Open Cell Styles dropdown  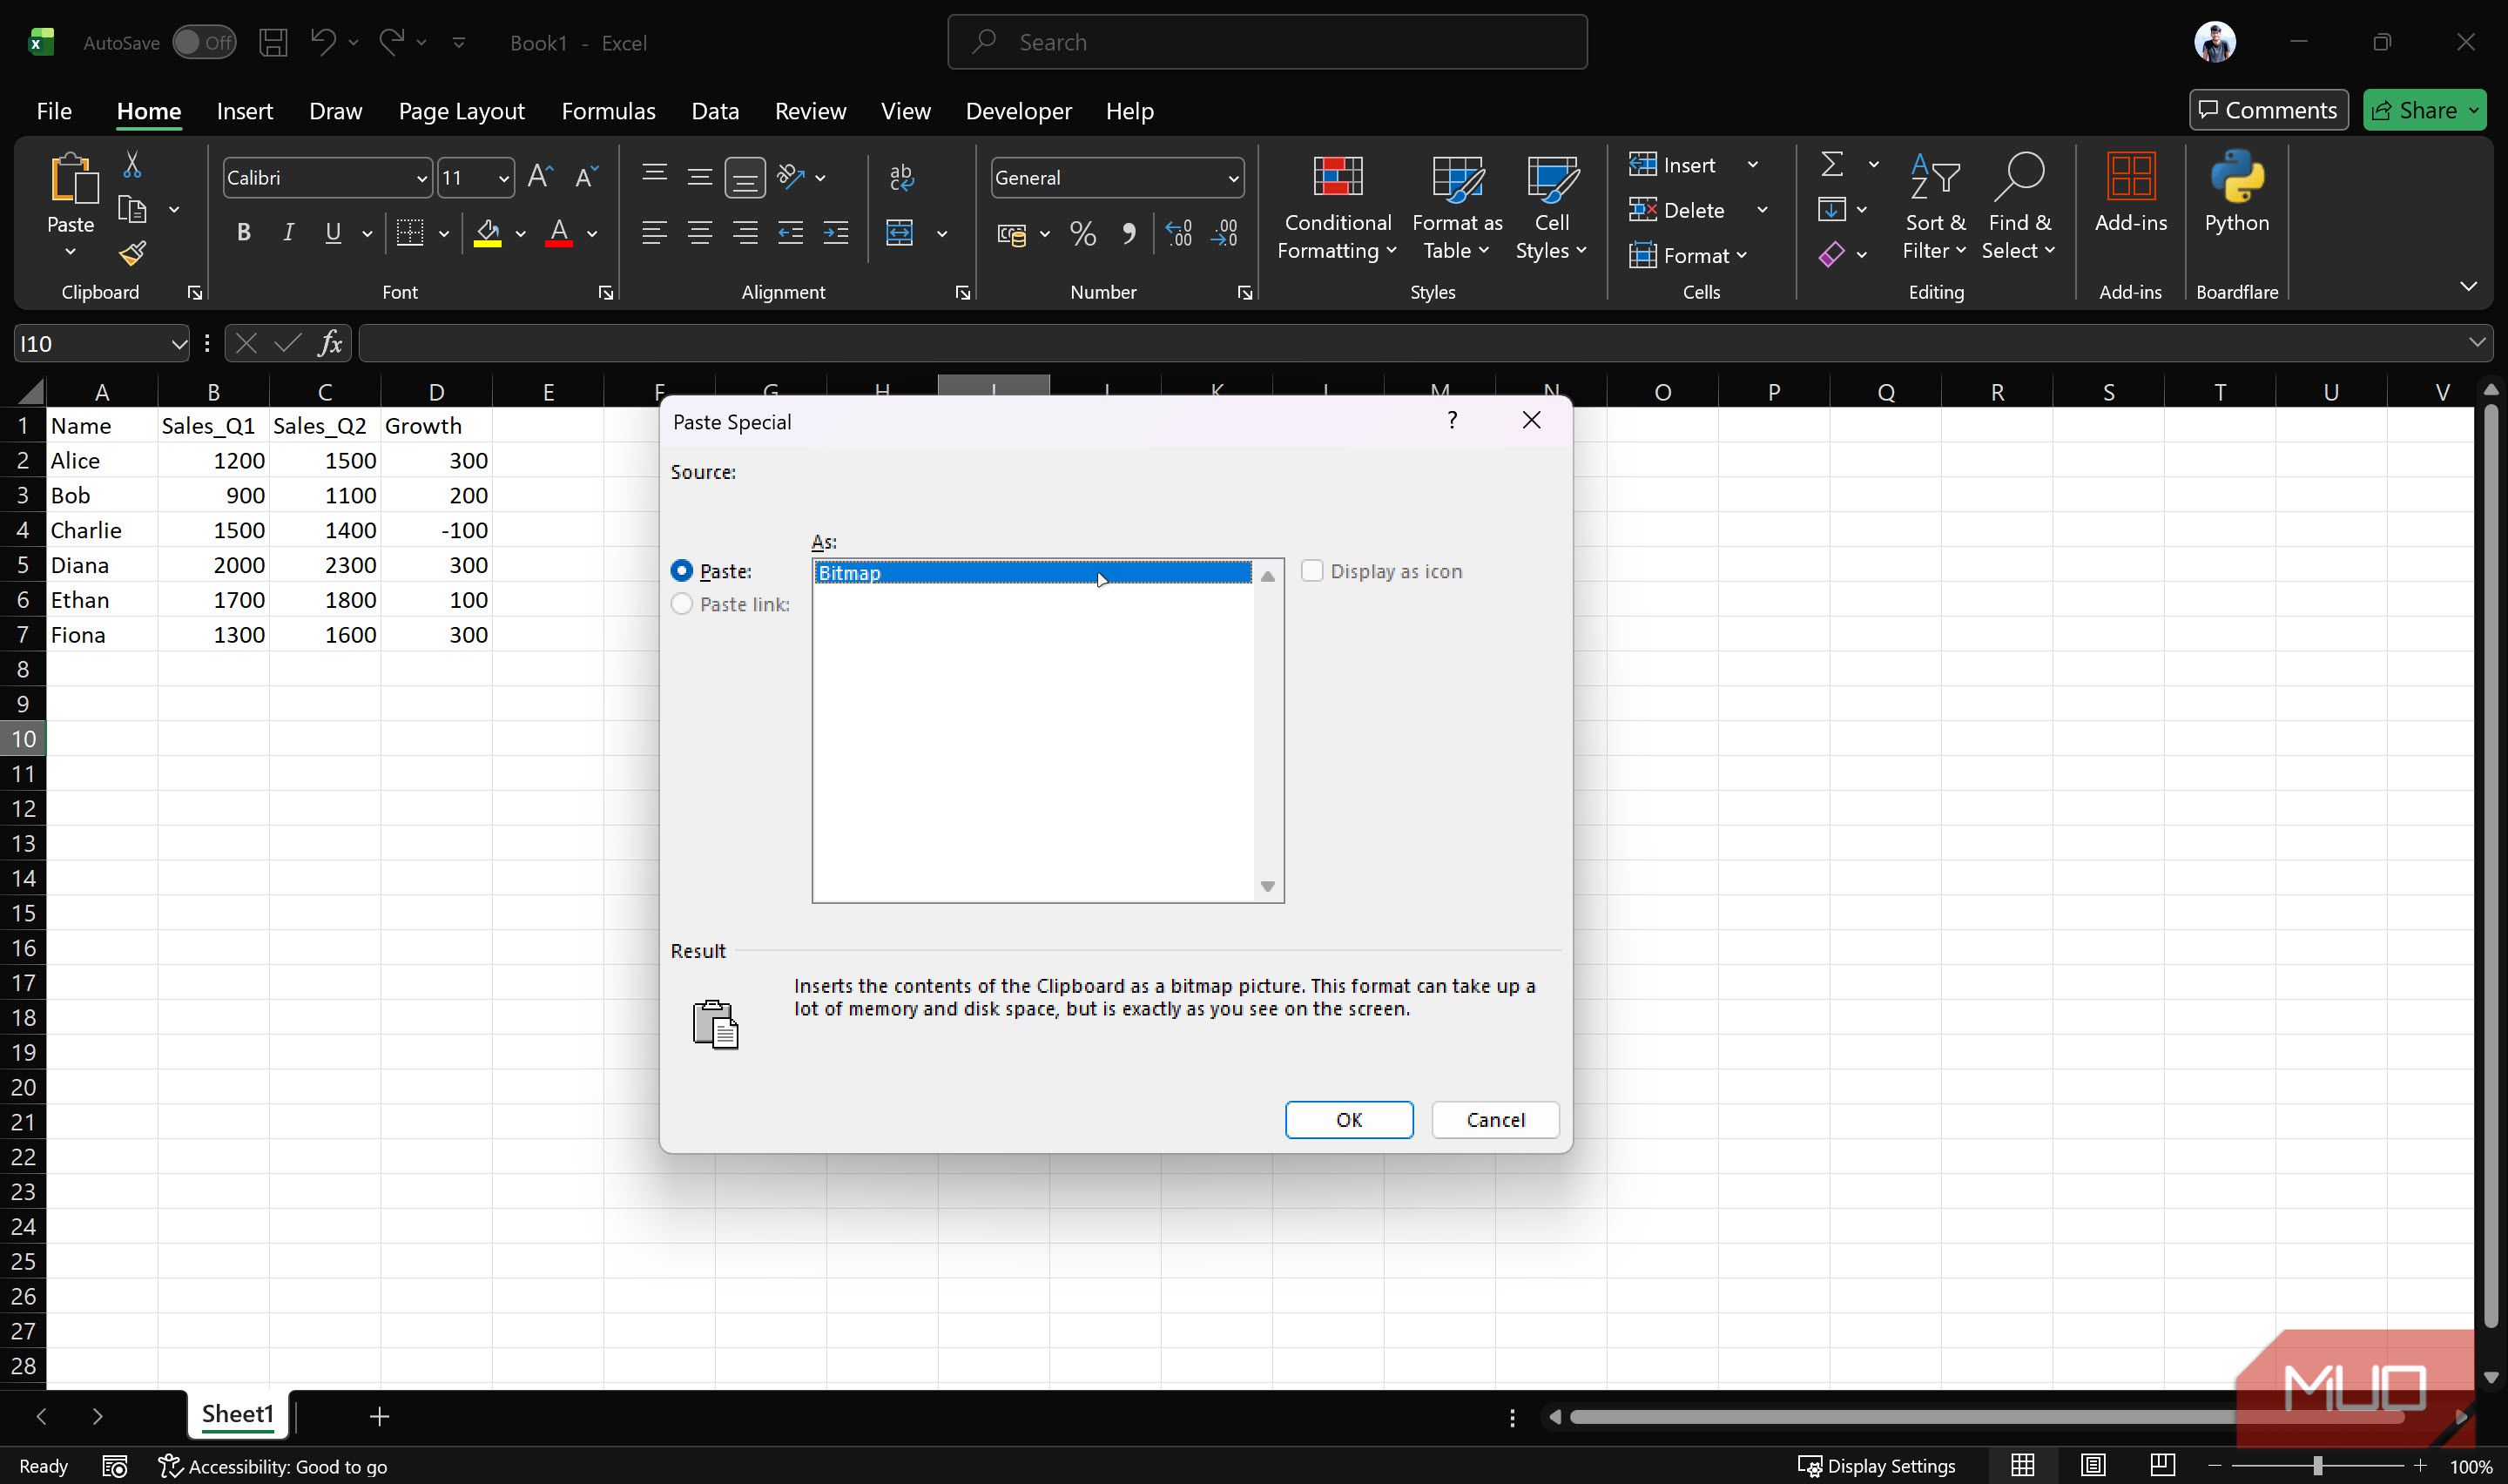coord(1550,207)
